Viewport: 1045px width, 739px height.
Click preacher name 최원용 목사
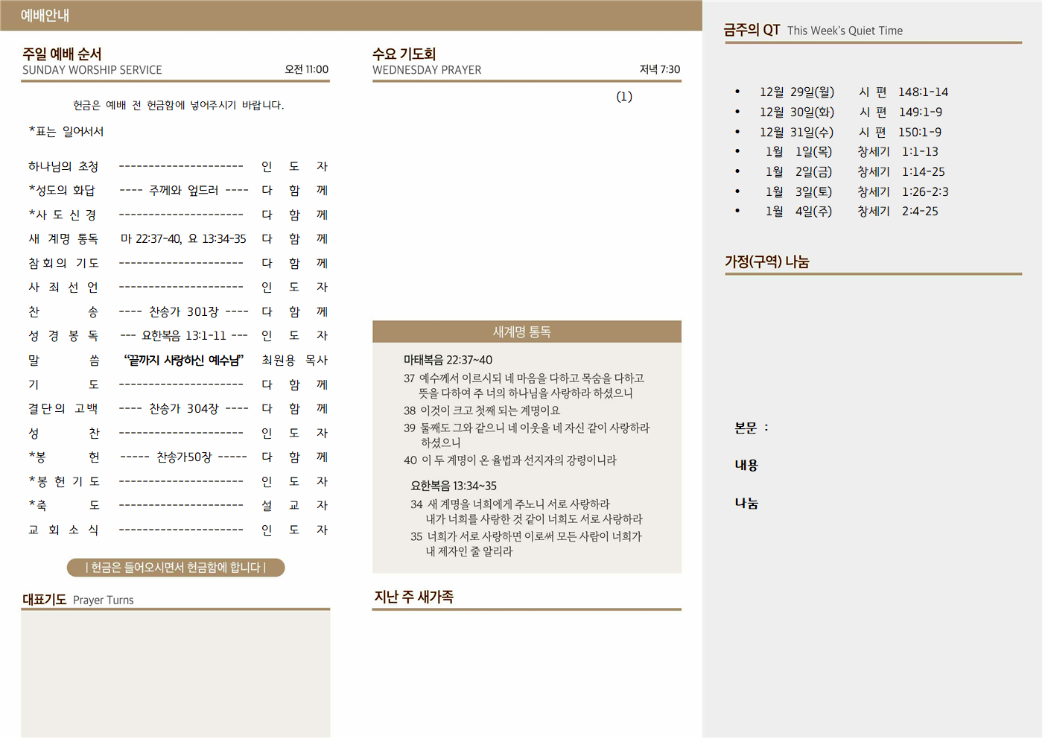pos(294,361)
